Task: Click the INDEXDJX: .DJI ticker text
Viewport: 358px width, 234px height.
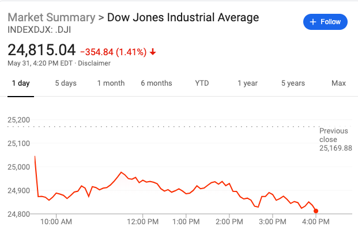Action: [x=39, y=30]
